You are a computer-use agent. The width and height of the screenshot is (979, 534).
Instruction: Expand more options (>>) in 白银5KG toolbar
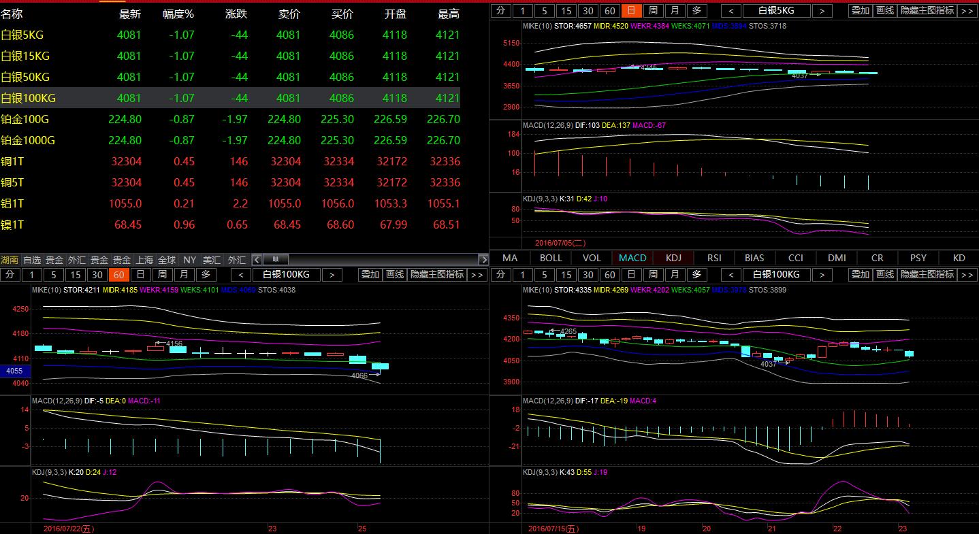point(967,10)
